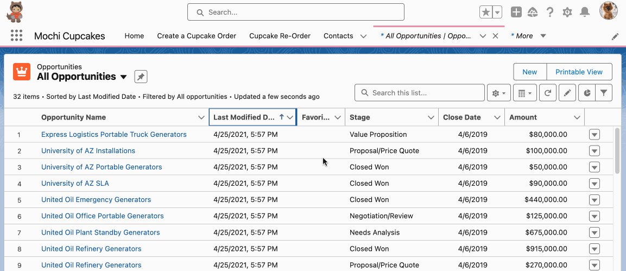Pin the All Opportunities list view
This screenshot has width=626, height=271.
point(141,77)
